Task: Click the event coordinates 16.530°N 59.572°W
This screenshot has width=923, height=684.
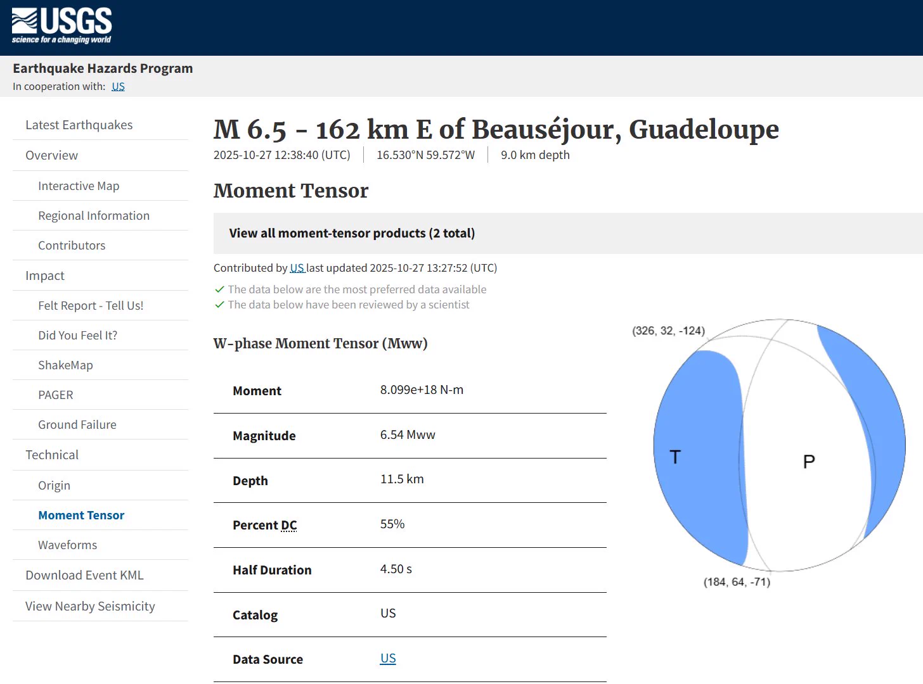Action: click(x=425, y=155)
